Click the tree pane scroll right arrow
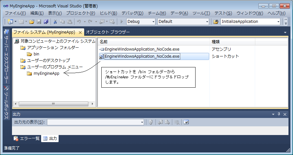This screenshot has height=155, width=293. [x=92, y=104]
